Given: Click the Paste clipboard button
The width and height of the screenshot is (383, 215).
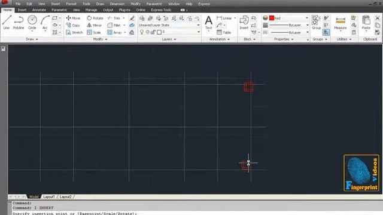Looking at the screenshot, I should click(366, 22).
